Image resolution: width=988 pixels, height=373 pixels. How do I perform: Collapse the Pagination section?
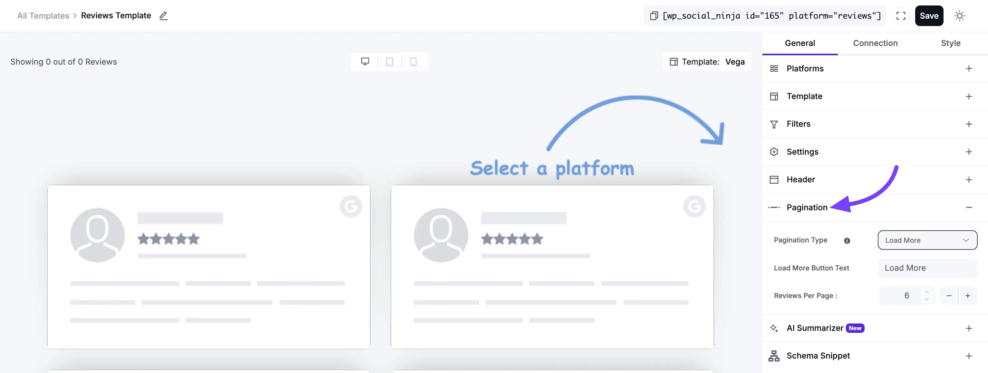[x=970, y=207]
